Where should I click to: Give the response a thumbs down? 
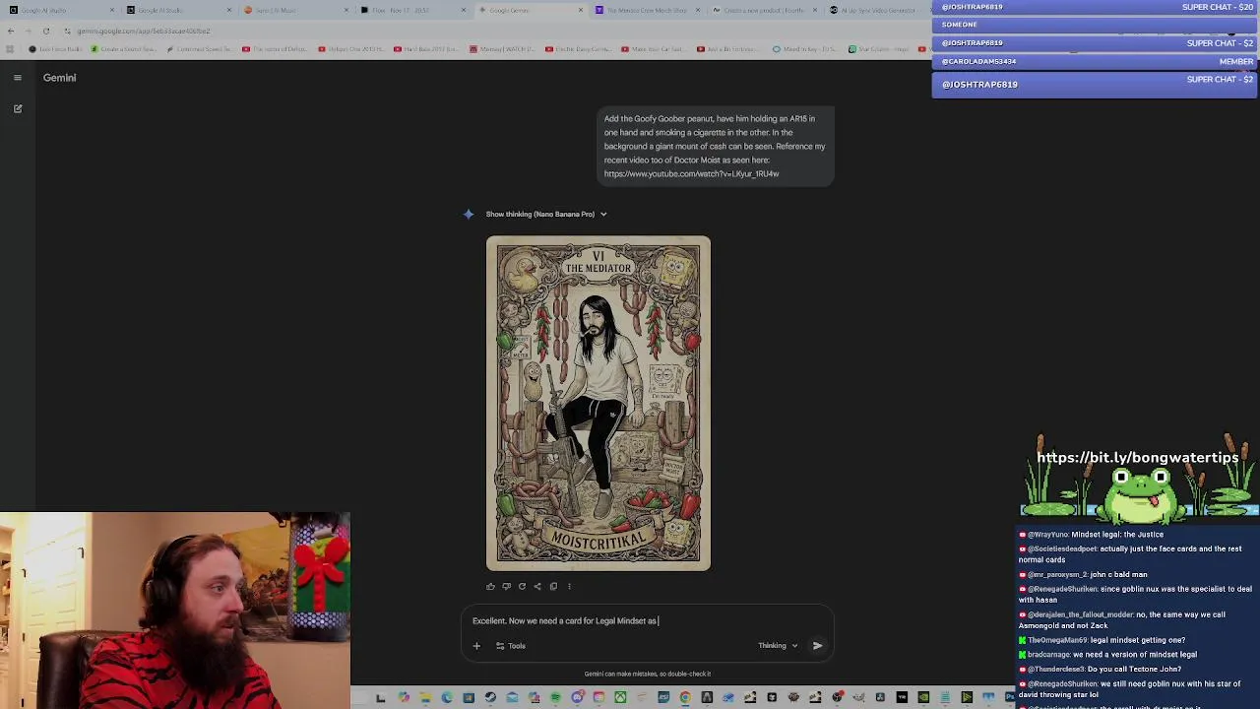click(x=506, y=587)
